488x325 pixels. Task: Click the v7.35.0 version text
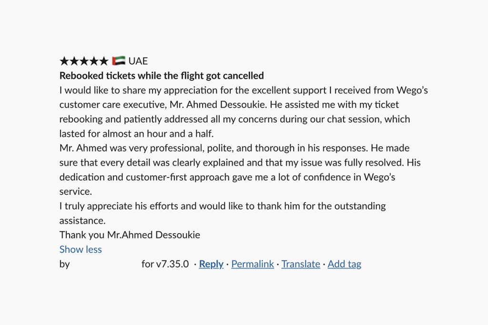coord(172,264)
